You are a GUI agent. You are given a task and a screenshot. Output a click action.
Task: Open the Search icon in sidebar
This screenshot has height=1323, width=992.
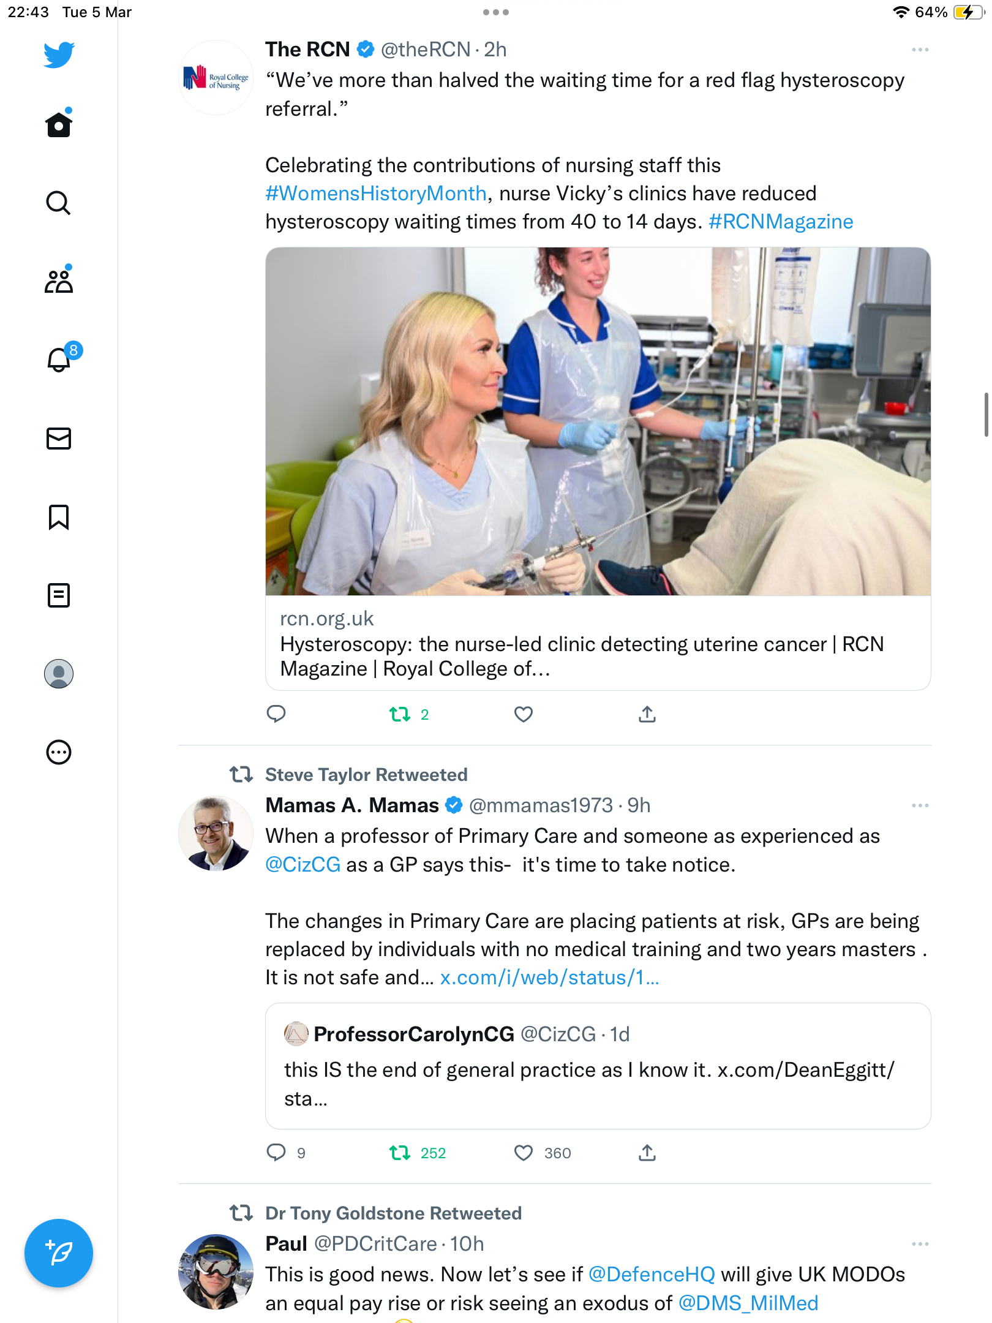pos(59,203)
